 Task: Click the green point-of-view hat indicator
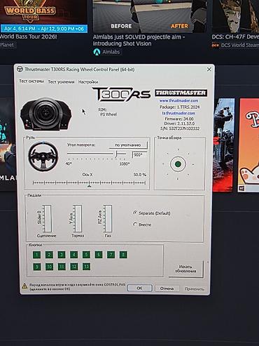[x=178, y=164]
